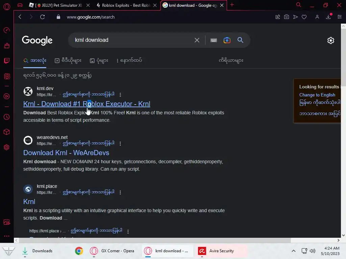Switch to GX Corner - Opera taskbar window
346x259 pixels.
(x=113, y=251)
